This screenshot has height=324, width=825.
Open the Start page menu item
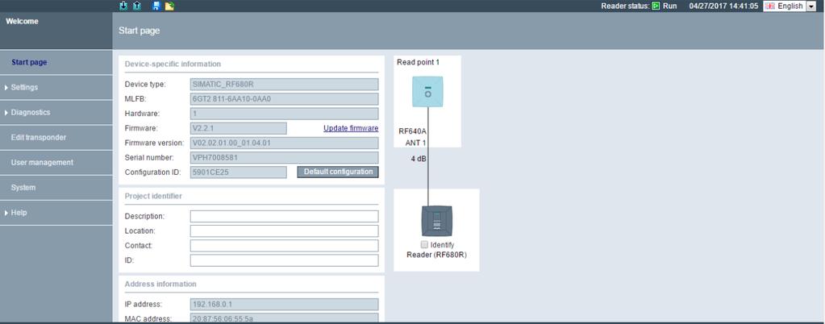pyautogui.click(x=56, y=62)
